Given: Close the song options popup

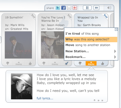Looking at the screenshot, I should click(116, 30).
